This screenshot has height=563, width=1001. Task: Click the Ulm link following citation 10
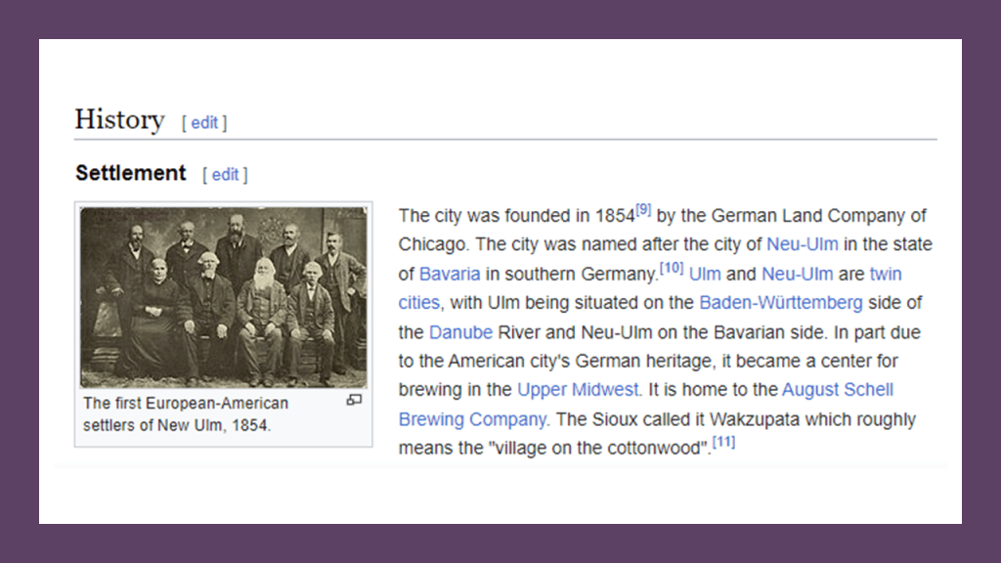[705, 274]
